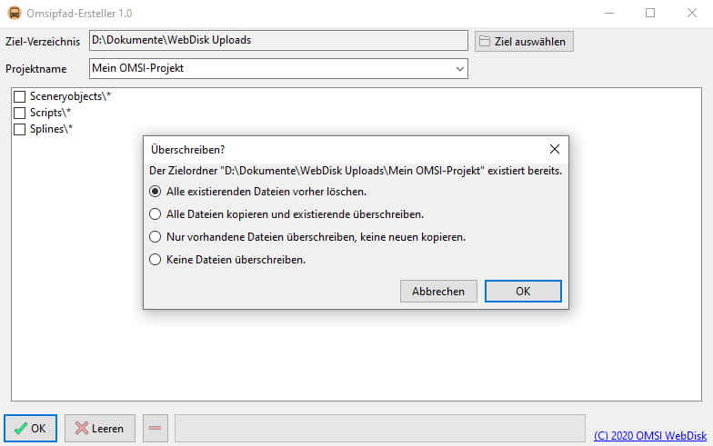
Task: Click the folder icon on Ziel auswählen
Action: (x=485, y=41)
